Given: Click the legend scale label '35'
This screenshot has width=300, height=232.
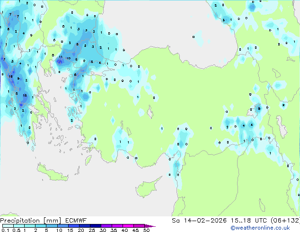Looking at the screenshot, I should pos(114,230).
